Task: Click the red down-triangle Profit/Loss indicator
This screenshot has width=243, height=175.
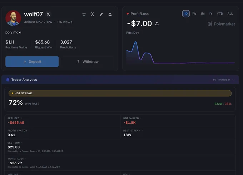Action: [x=128, y=14]
